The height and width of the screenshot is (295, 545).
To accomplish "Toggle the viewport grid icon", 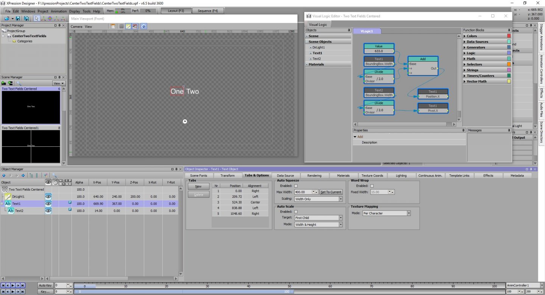I will tap(121, 26).
